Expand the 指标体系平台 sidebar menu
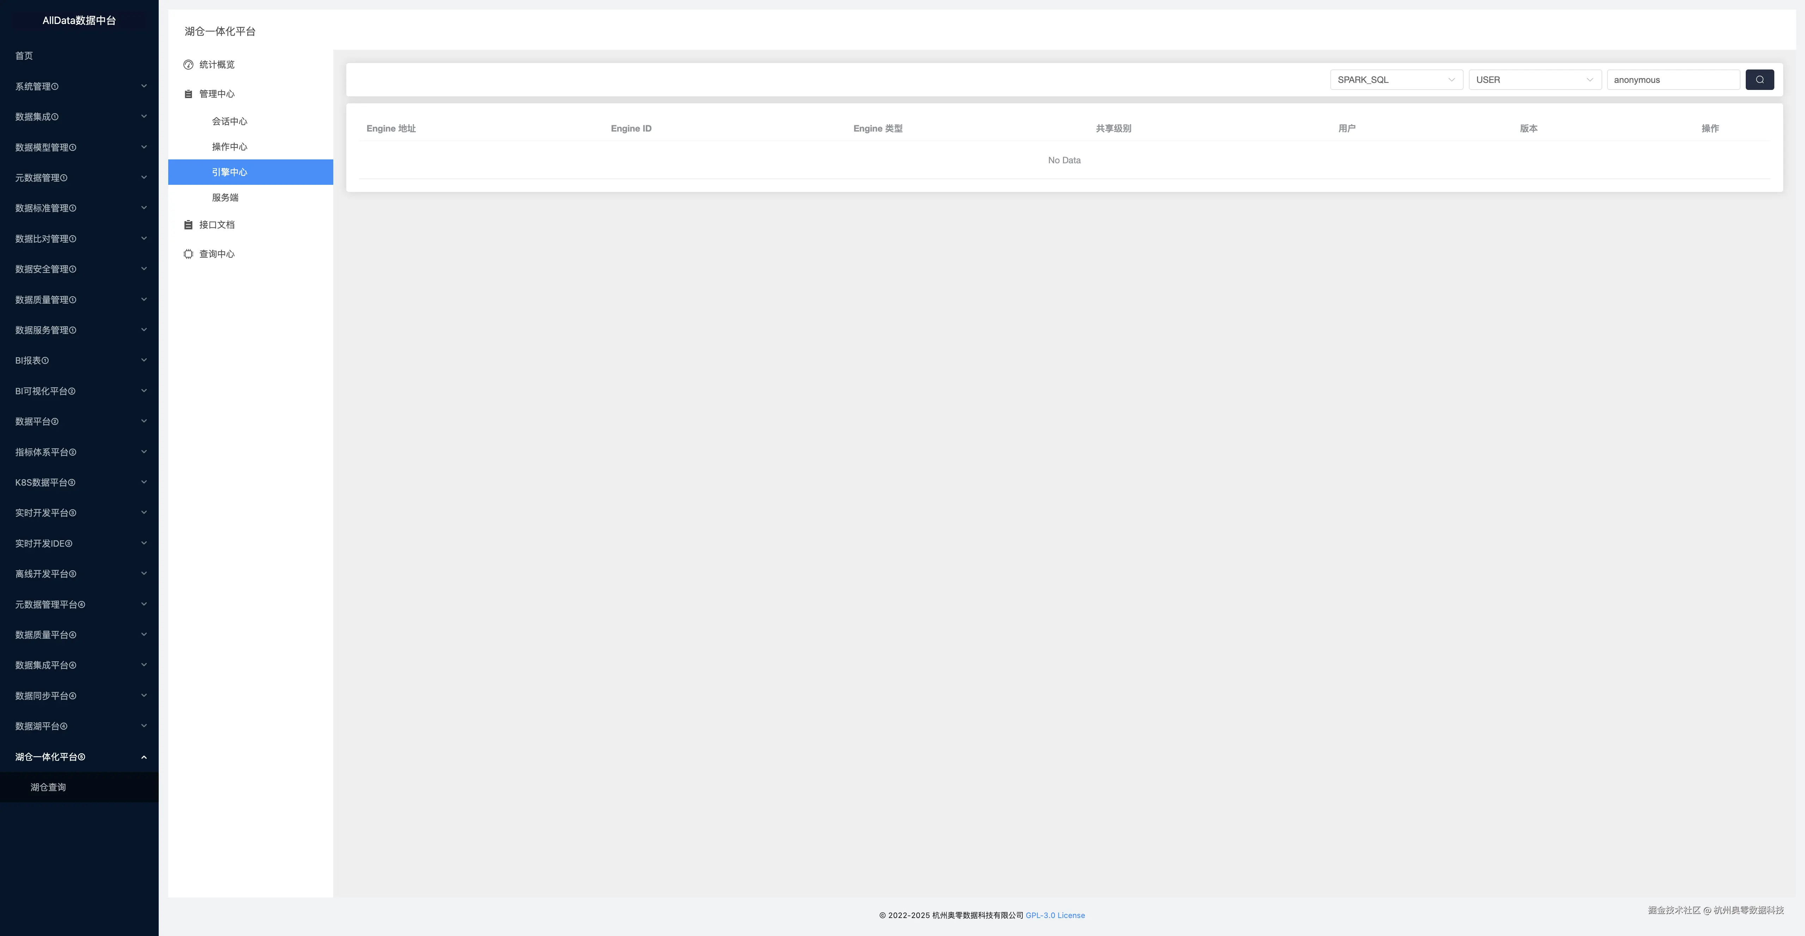The image size is (1805, 936). 79,452
